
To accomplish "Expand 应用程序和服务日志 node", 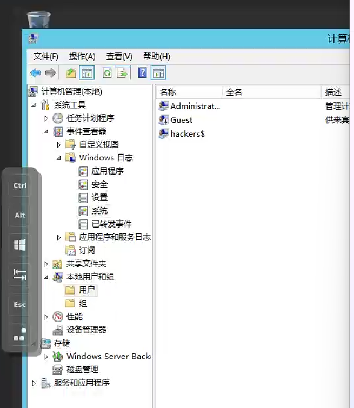I will [x=58, y=237].
